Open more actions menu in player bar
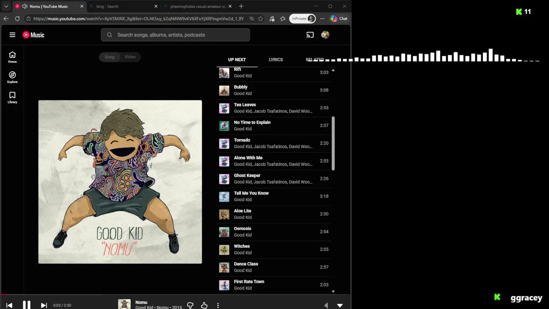The width and height of the screenshot is (549, 309). tap(218, 305)
